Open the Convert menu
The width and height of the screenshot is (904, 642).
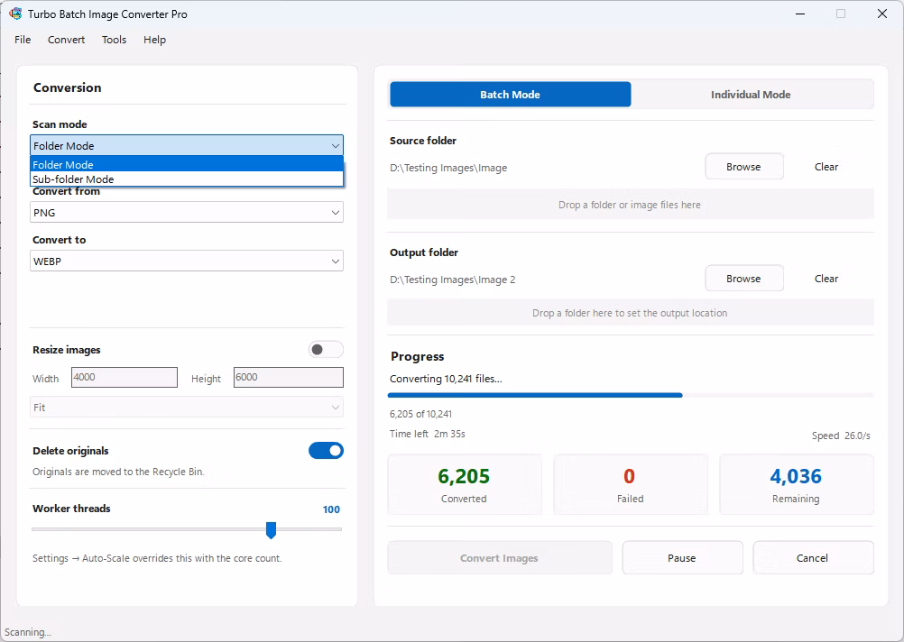point(66,40)
